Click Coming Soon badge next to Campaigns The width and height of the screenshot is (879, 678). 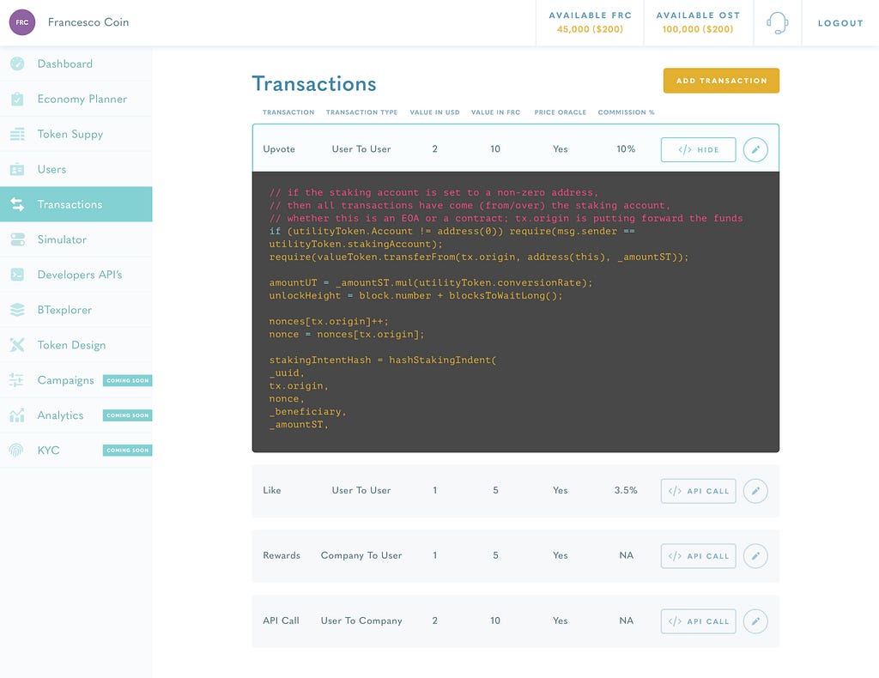(127, 380)
